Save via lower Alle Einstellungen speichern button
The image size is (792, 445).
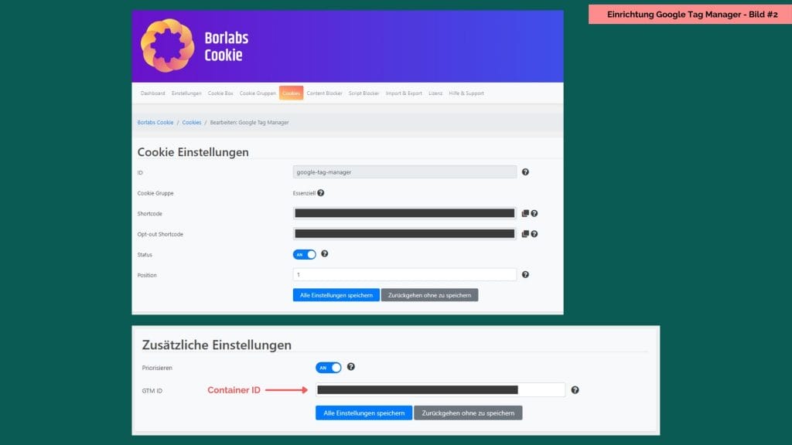[x=364, y=413]
